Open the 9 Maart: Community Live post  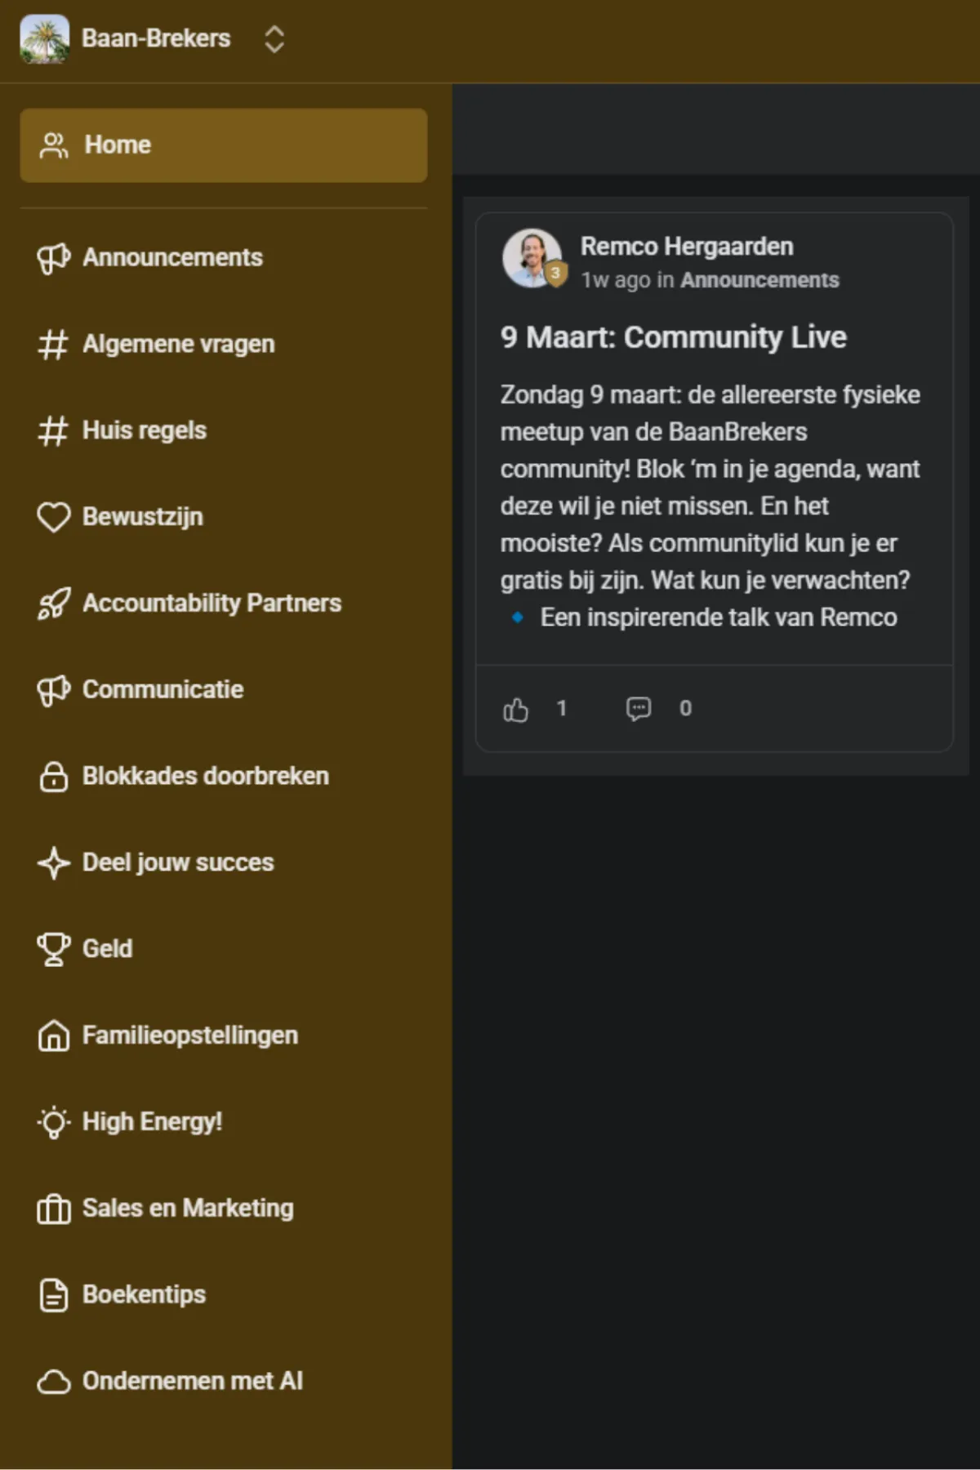click(x=674, y=337)
